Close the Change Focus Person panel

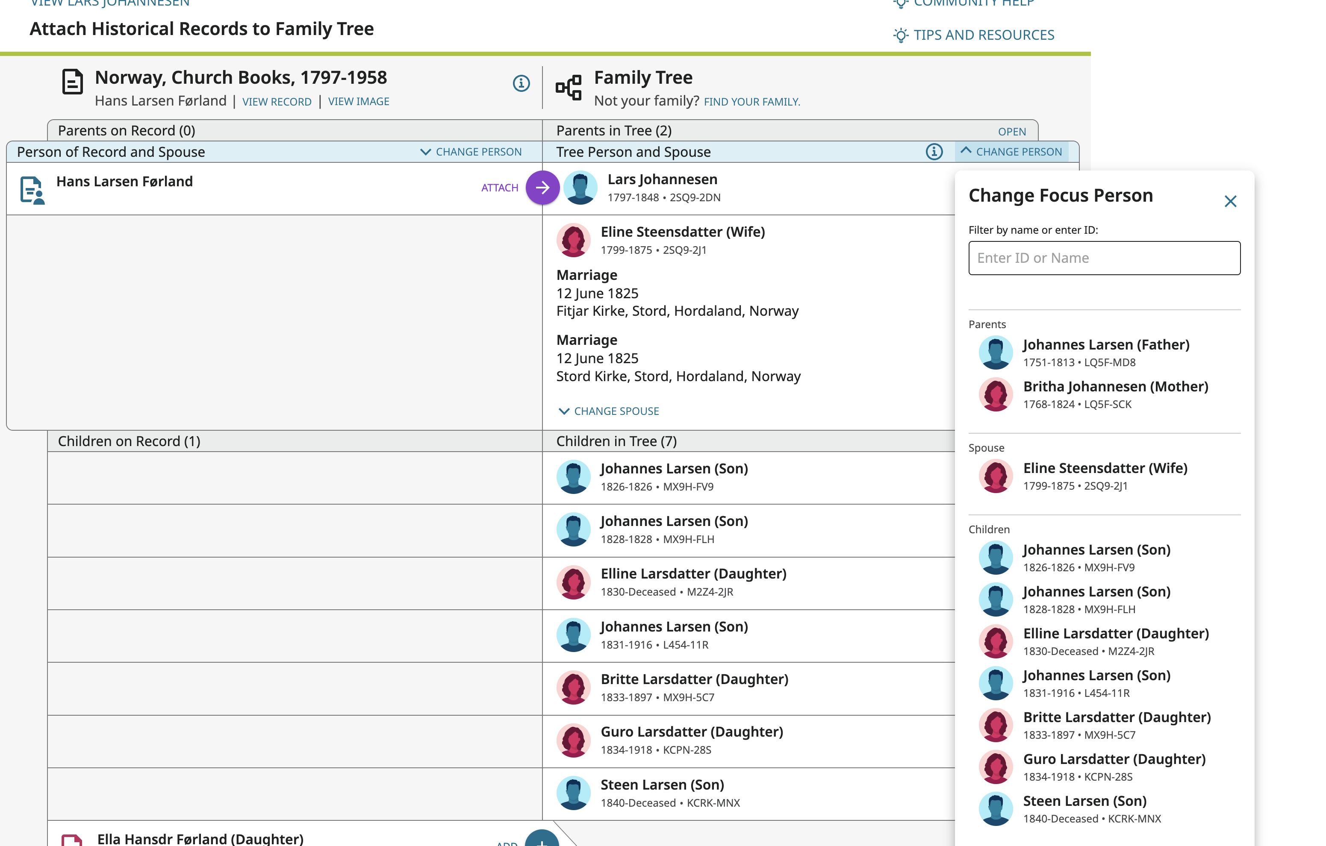pos(1230,201)
